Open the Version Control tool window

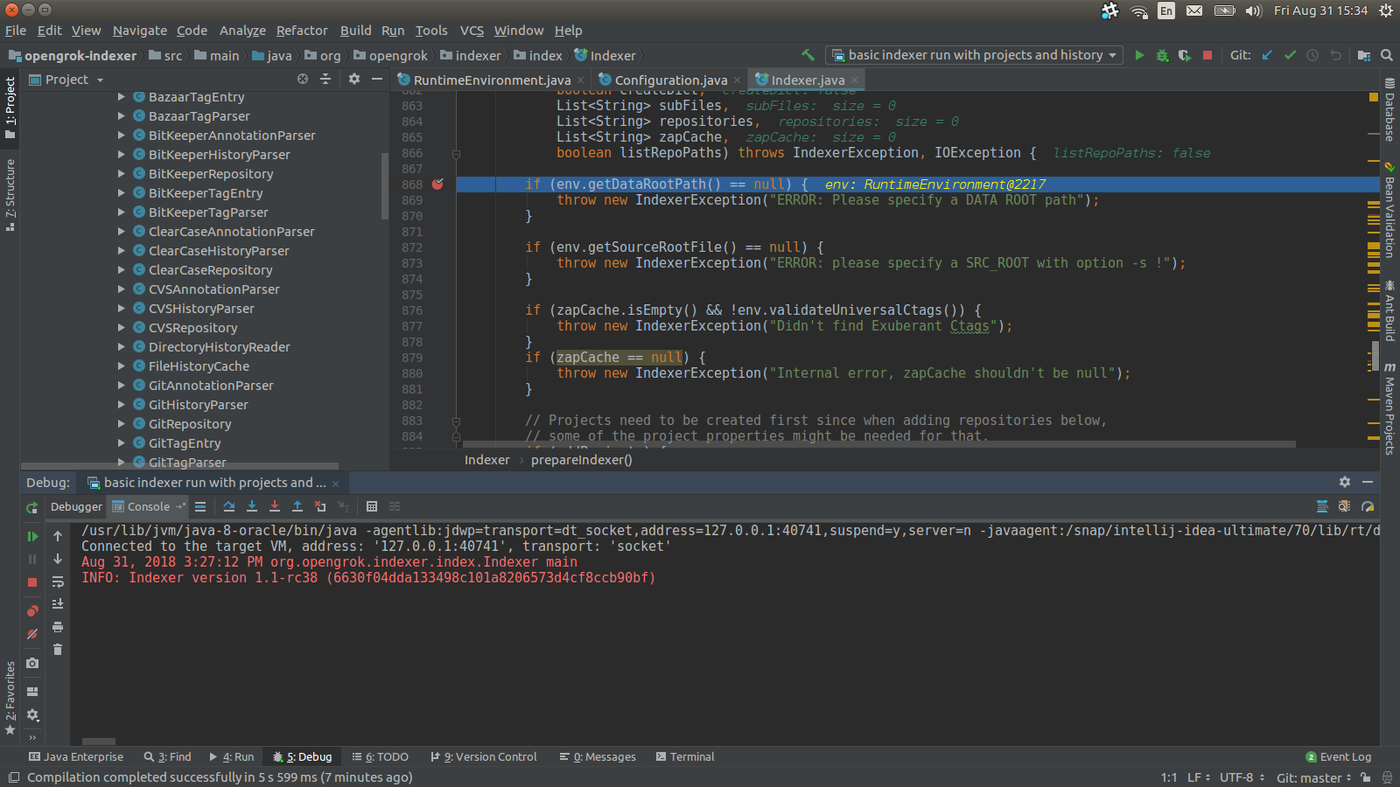tap(483, 756)
